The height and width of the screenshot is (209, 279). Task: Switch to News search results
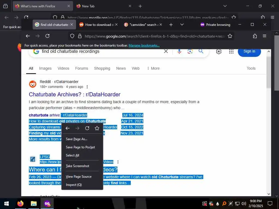click(121, 68)
